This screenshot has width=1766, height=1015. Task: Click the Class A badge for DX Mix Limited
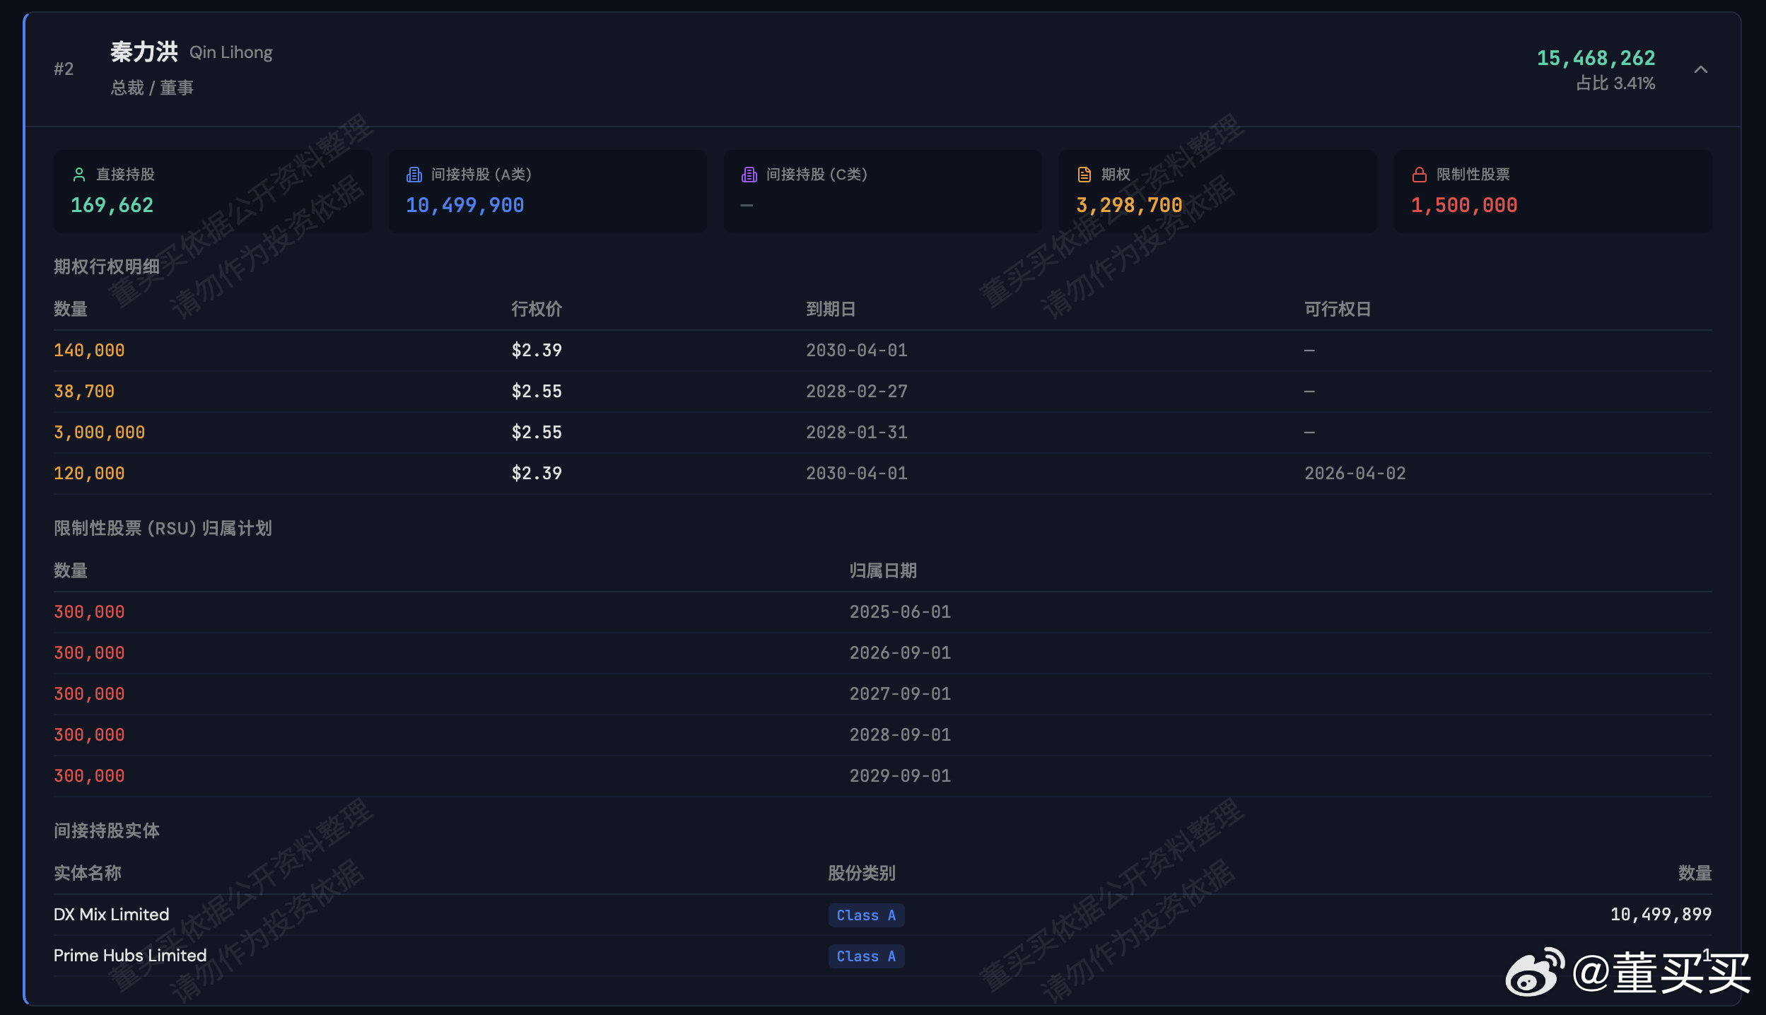[x=865, y=915]
